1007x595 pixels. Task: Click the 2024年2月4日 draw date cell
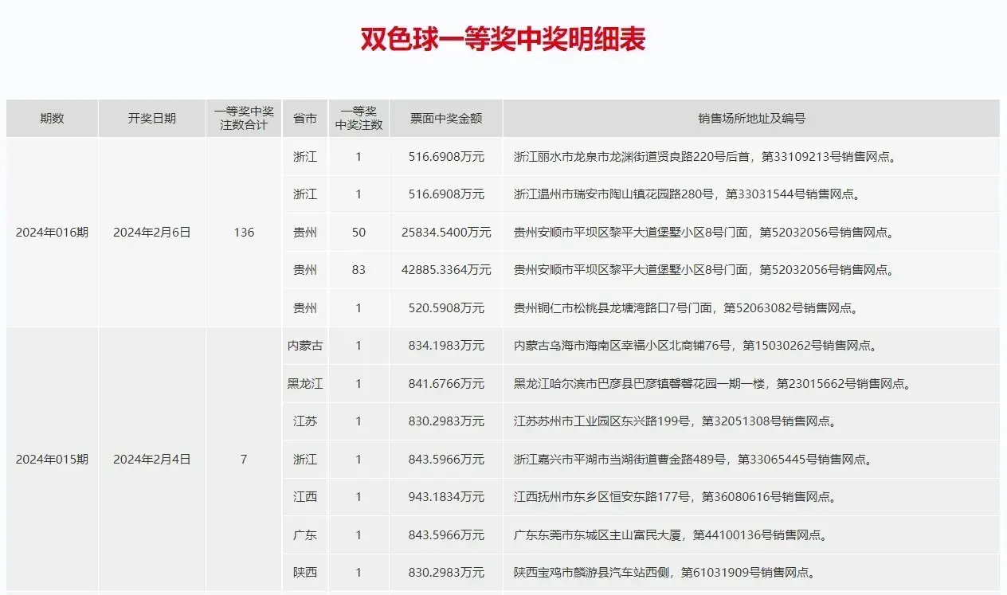pos(151,460)
